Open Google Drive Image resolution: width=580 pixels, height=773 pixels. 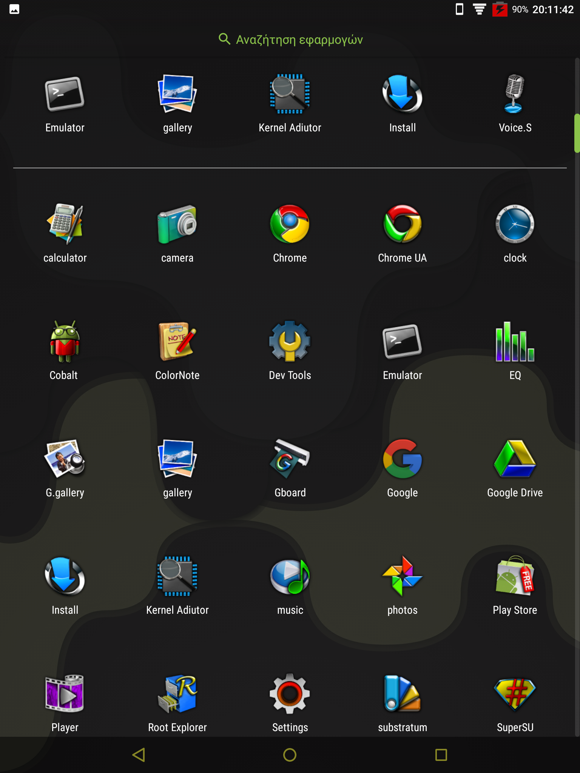(x=515, y=468)
